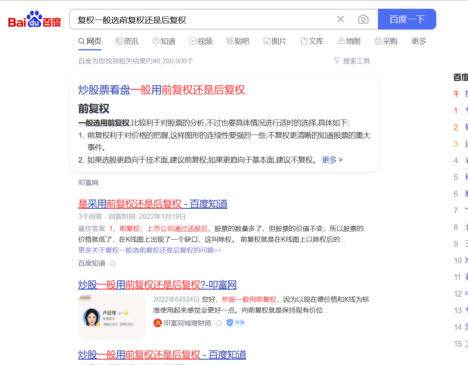This screenshot has width=468, height=365.
Task: Open the 采购 tab
Action: 386,41
